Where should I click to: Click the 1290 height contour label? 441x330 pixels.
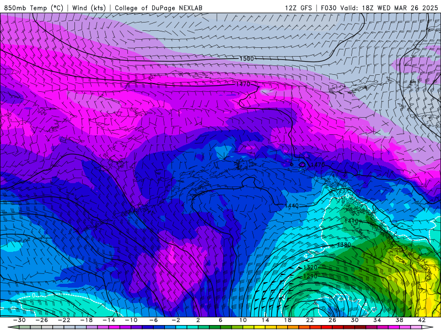[310, 277]
